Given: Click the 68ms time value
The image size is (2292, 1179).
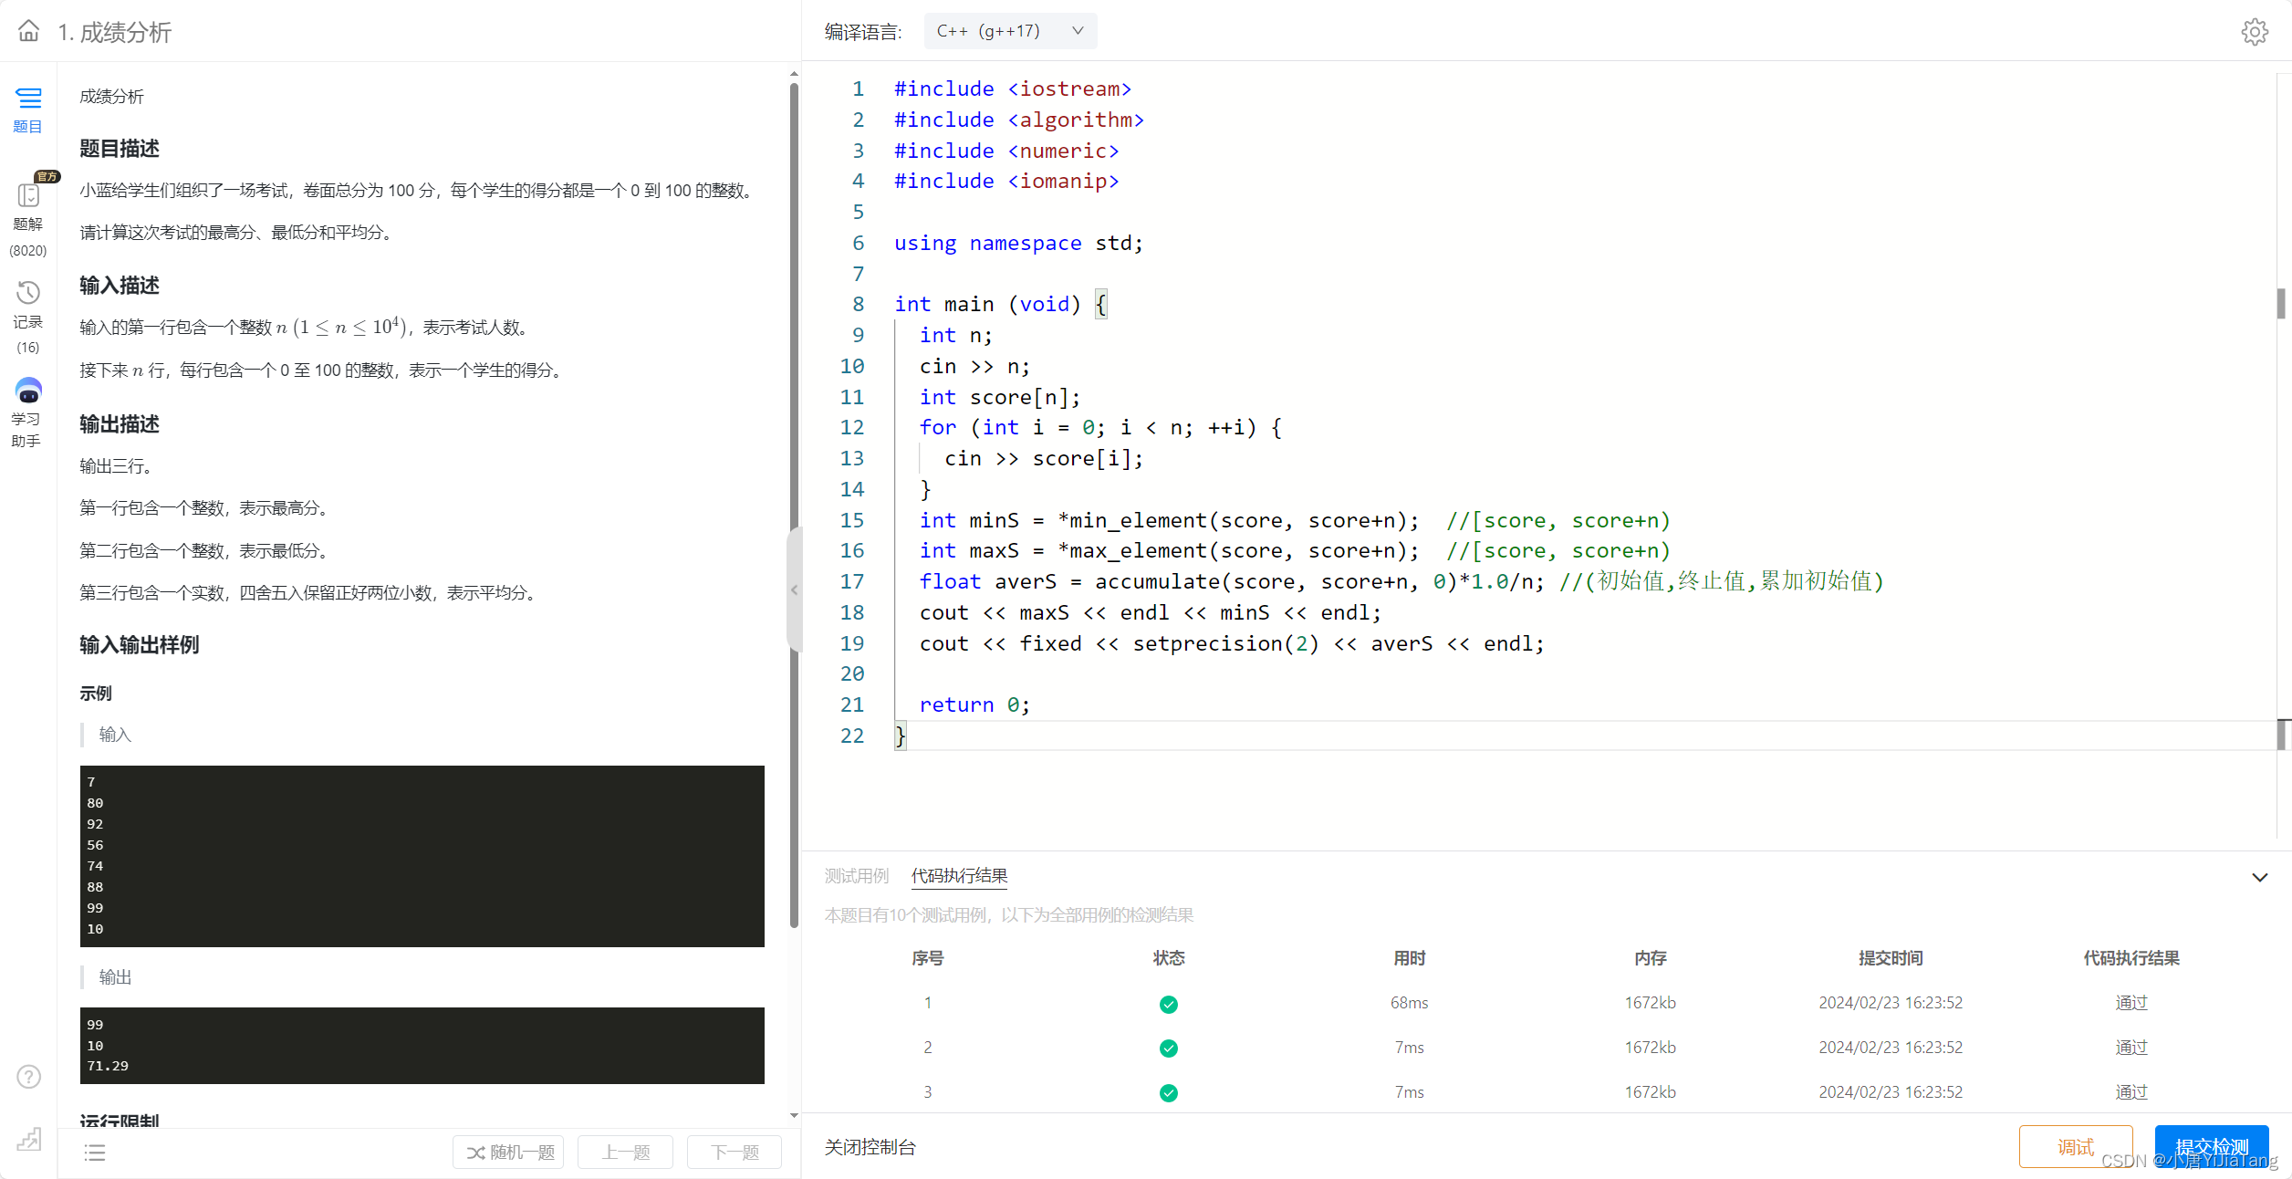Looking at the screenshot, I should [1409, 1003].
